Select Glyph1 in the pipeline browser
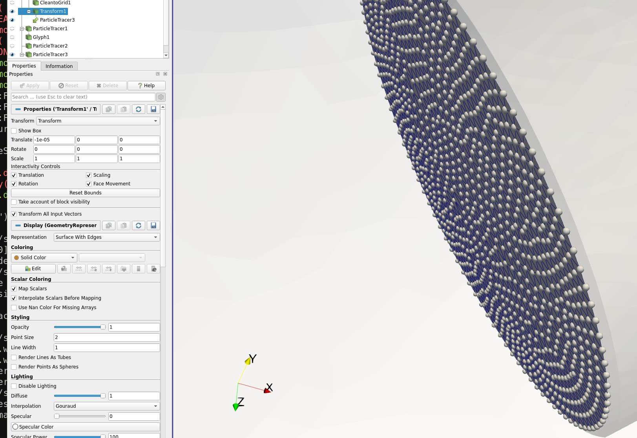Screen dimensions: 637x438 coord(41,37)
